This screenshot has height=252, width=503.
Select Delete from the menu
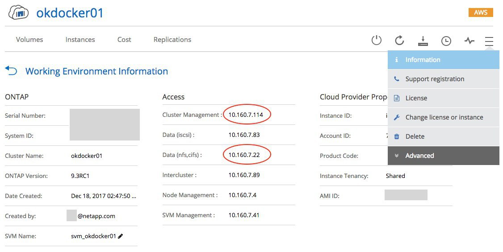tap(443, 136)
